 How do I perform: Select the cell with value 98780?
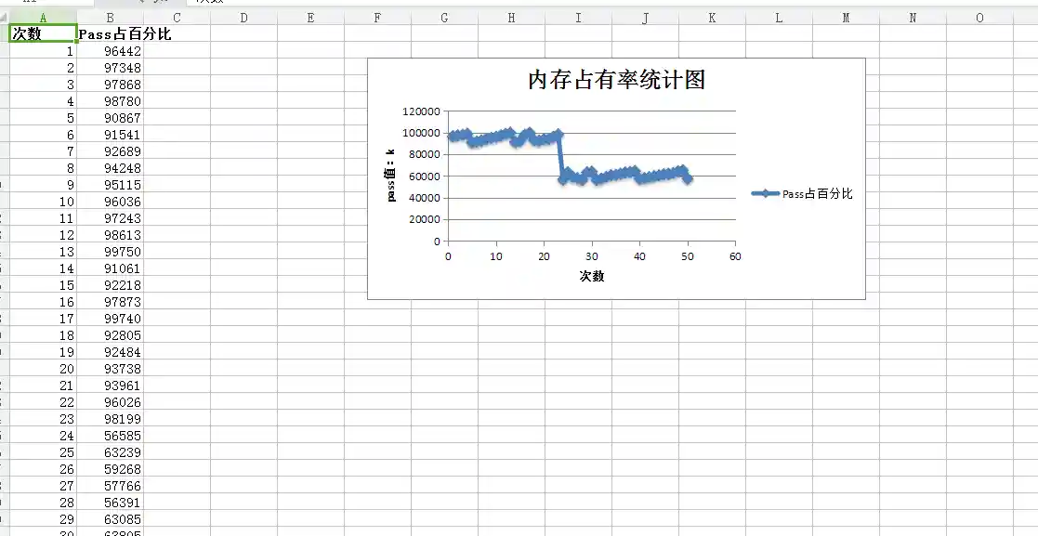110,100
